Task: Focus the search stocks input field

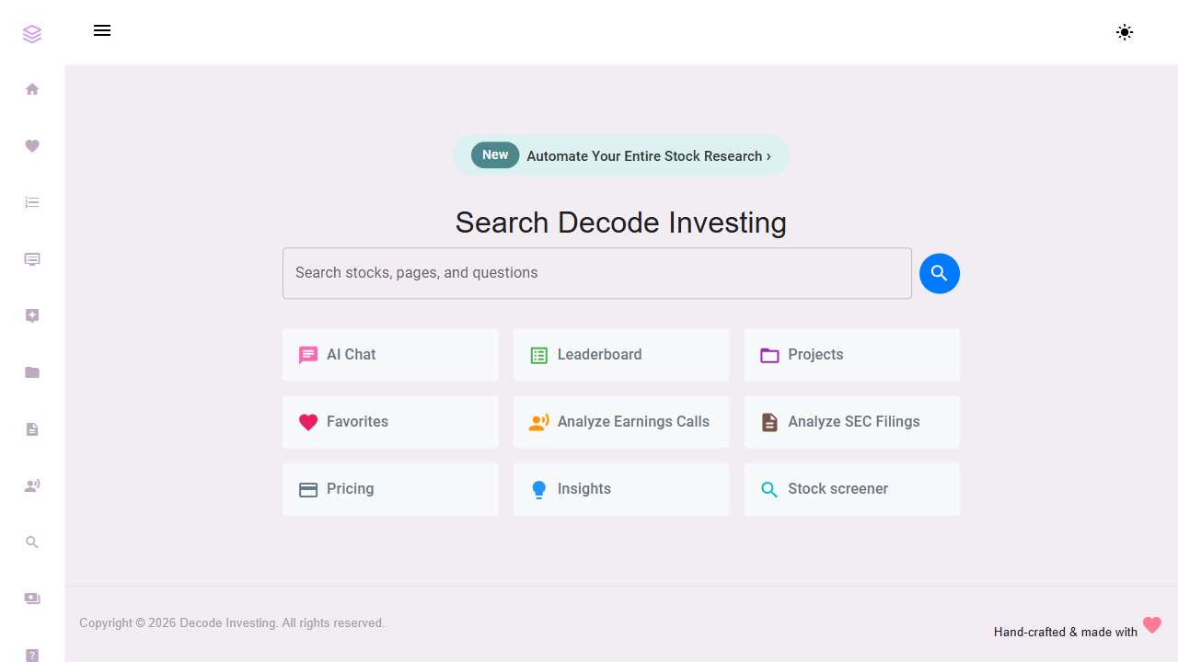Action: tap(596, 273)
